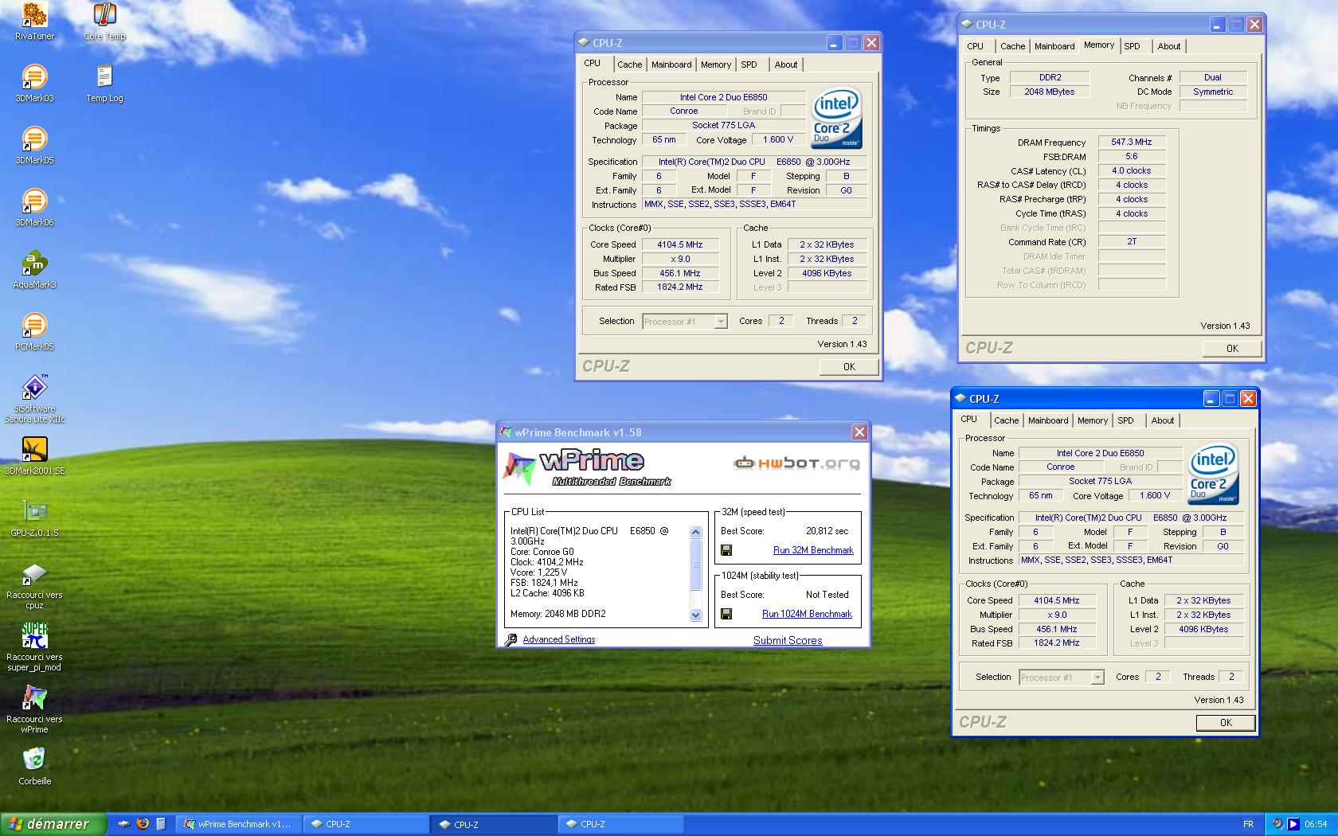The width and height of the screenshot is (1338, 836).
Task: Click the memory Size value 2048 MBytes
Action: click(x=1050, y=92)
